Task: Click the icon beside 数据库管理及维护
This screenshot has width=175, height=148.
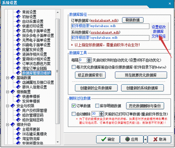Action: (18, 73)
